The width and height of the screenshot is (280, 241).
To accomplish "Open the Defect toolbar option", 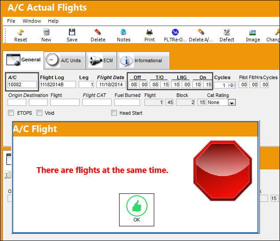I will click(x=227, y=36).
